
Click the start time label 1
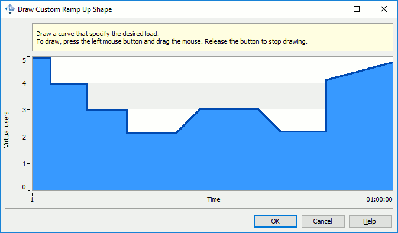point(33,199)
